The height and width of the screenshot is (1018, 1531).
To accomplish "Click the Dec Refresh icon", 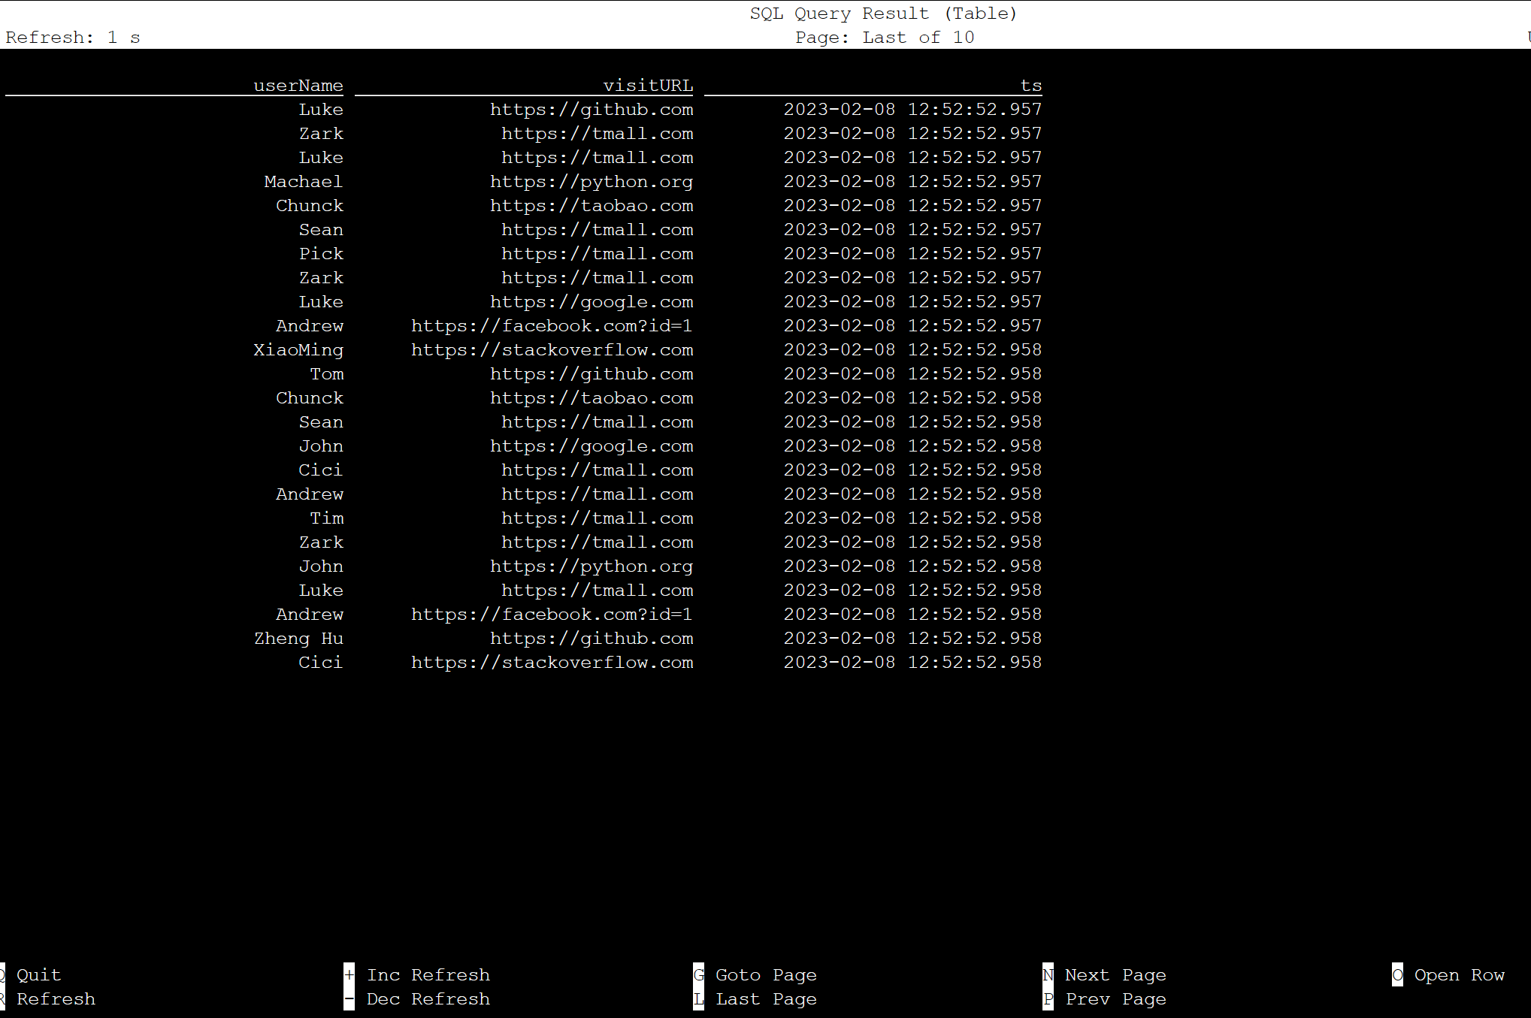I will (348, 998).
